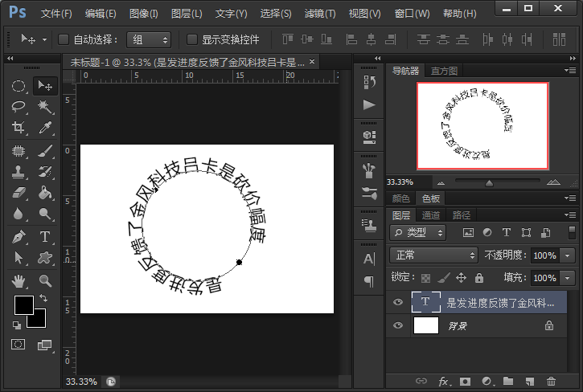This screenshot has height=392, width=583.
Task: Click the foreground color swatch
Action: 24,304
